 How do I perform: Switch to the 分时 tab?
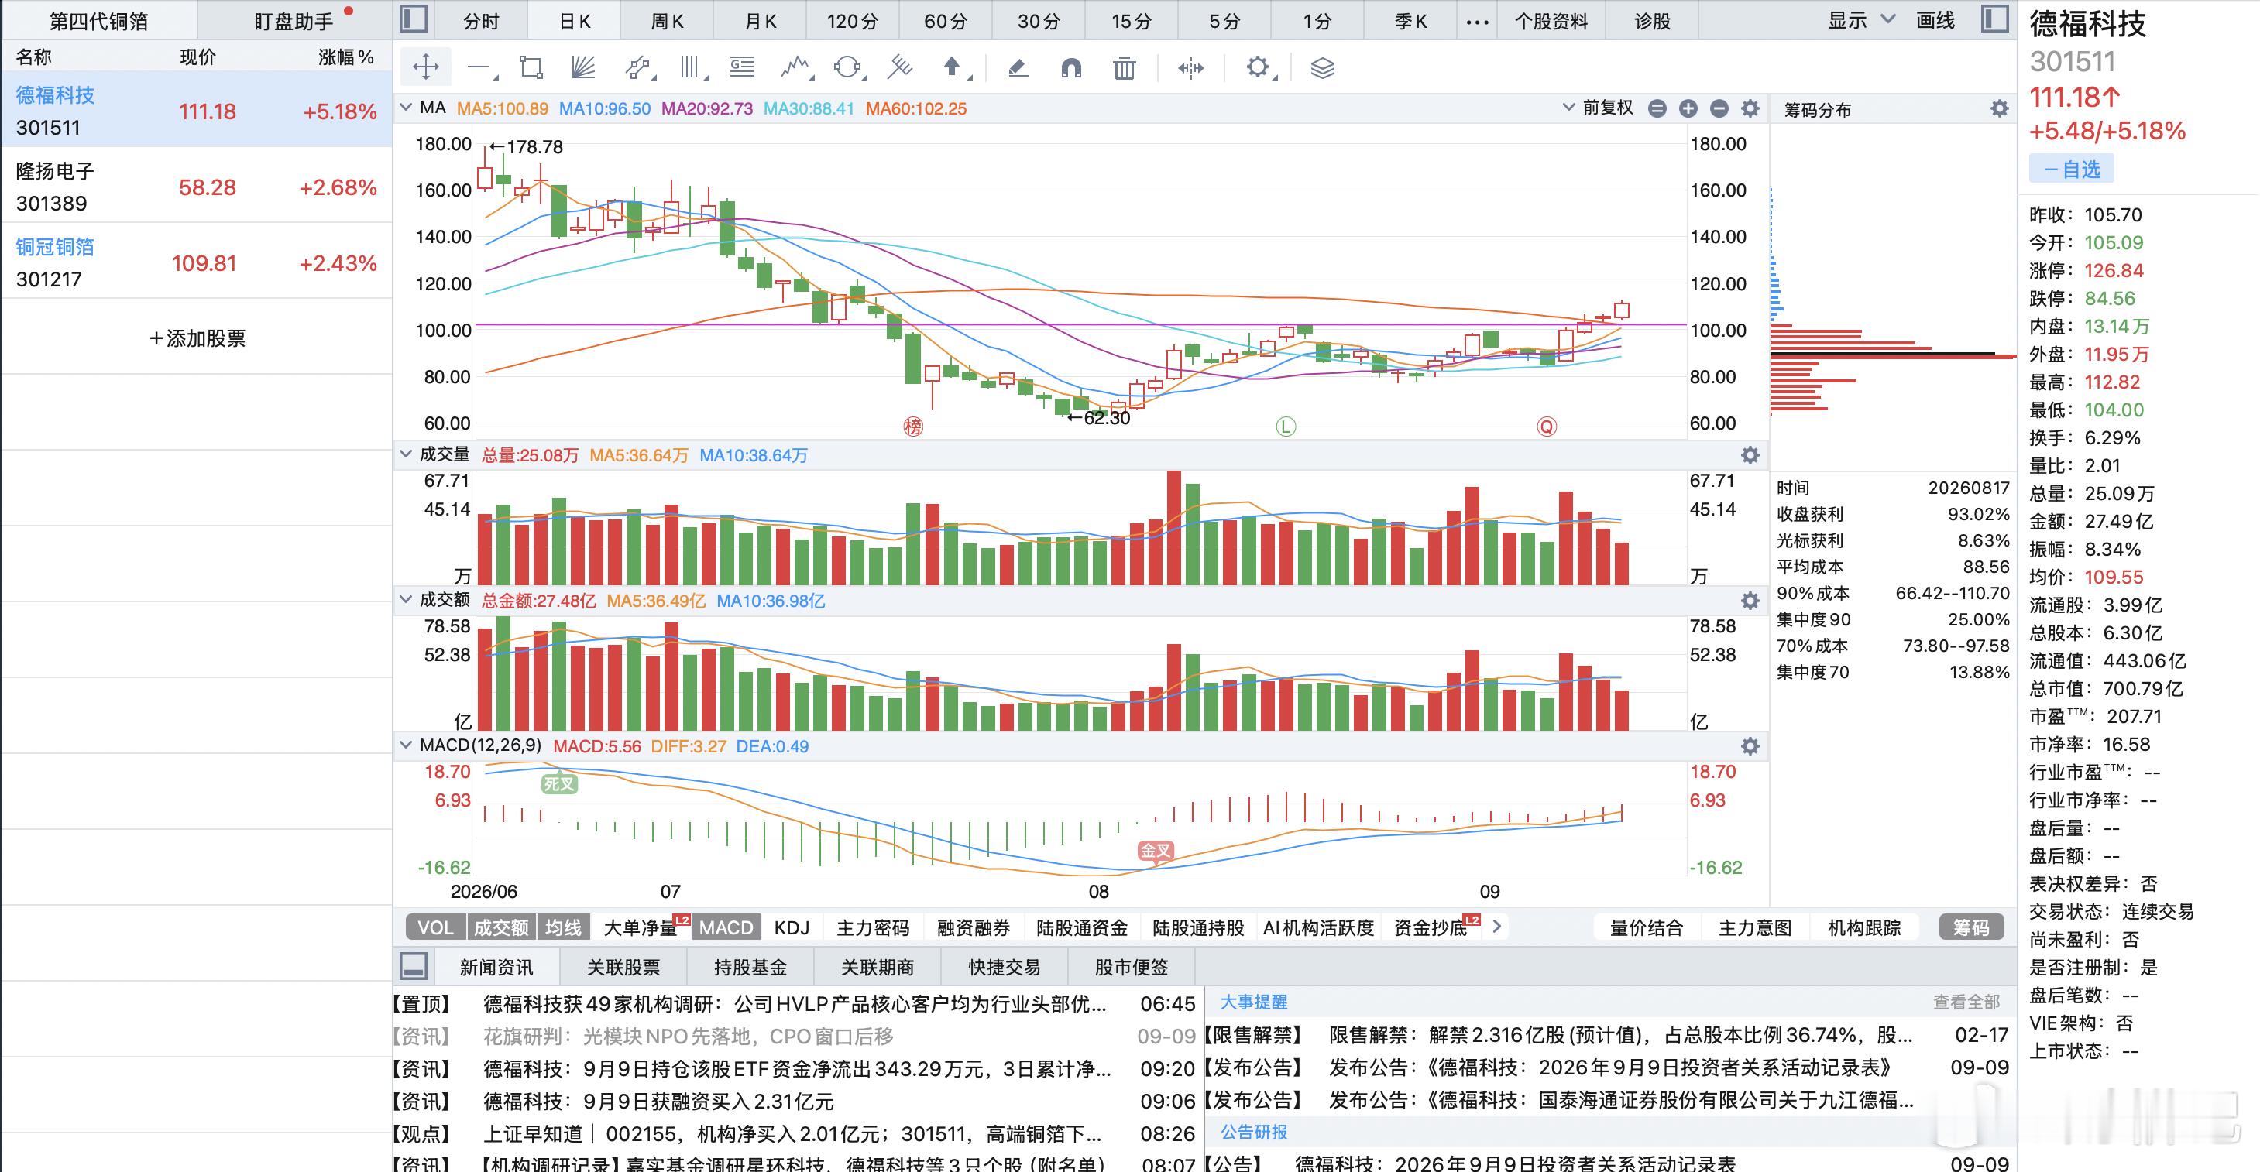click(481, 21)
